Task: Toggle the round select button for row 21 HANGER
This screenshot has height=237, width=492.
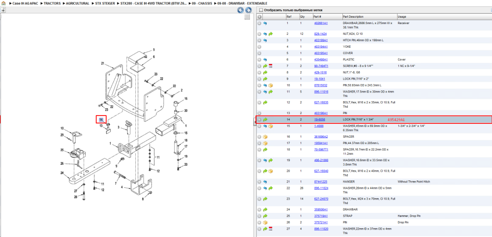Action: pyautogui.click(x=259, y=181)
